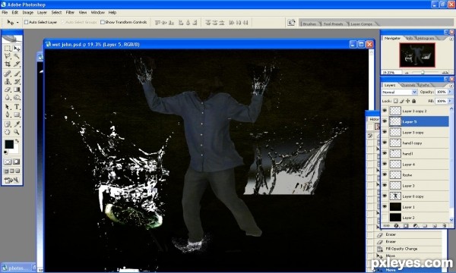456x273 pixels.
Task: Click the Navigator preview thumbnail
Action: pos(417,55)
